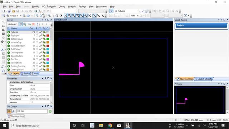Click the delete layer red X icon
The width and height of the screenshot is (229, 129).
pyautogui.click(x=33, y=24)
